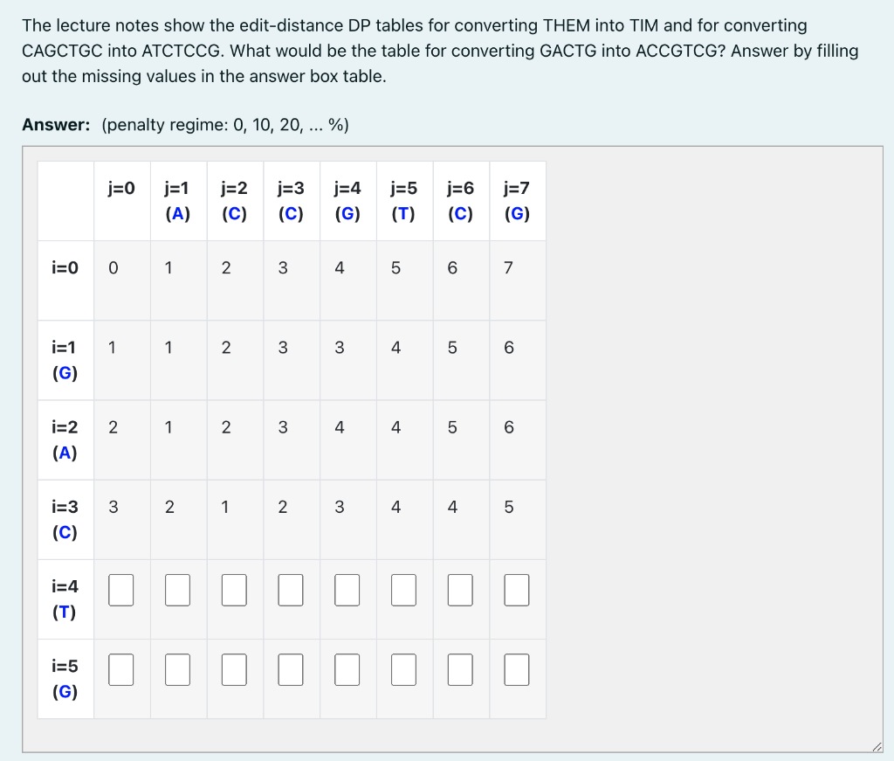Click the input box in row i=5, column j=7
The image size is (894, 761).
pyautogui.click(x=517, y=668)
